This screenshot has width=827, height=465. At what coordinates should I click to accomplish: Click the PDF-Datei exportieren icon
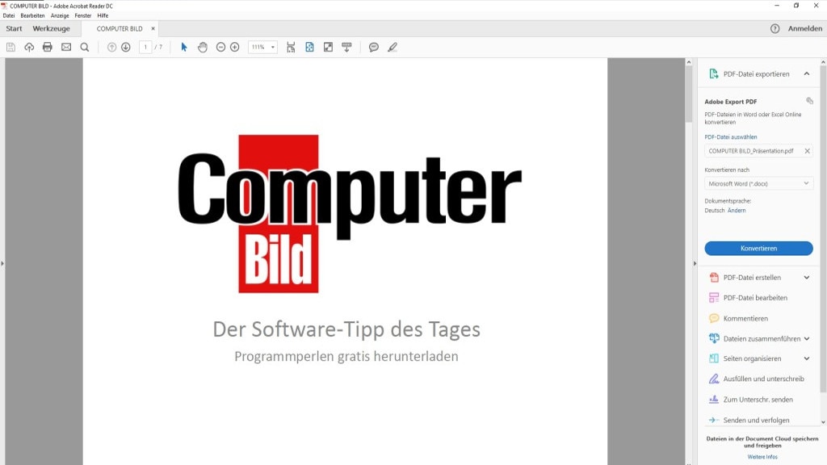[x=714, y=73]
